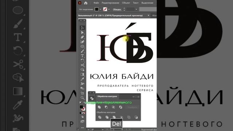Reset default fill and stroke colors

(x=80, y=103)
